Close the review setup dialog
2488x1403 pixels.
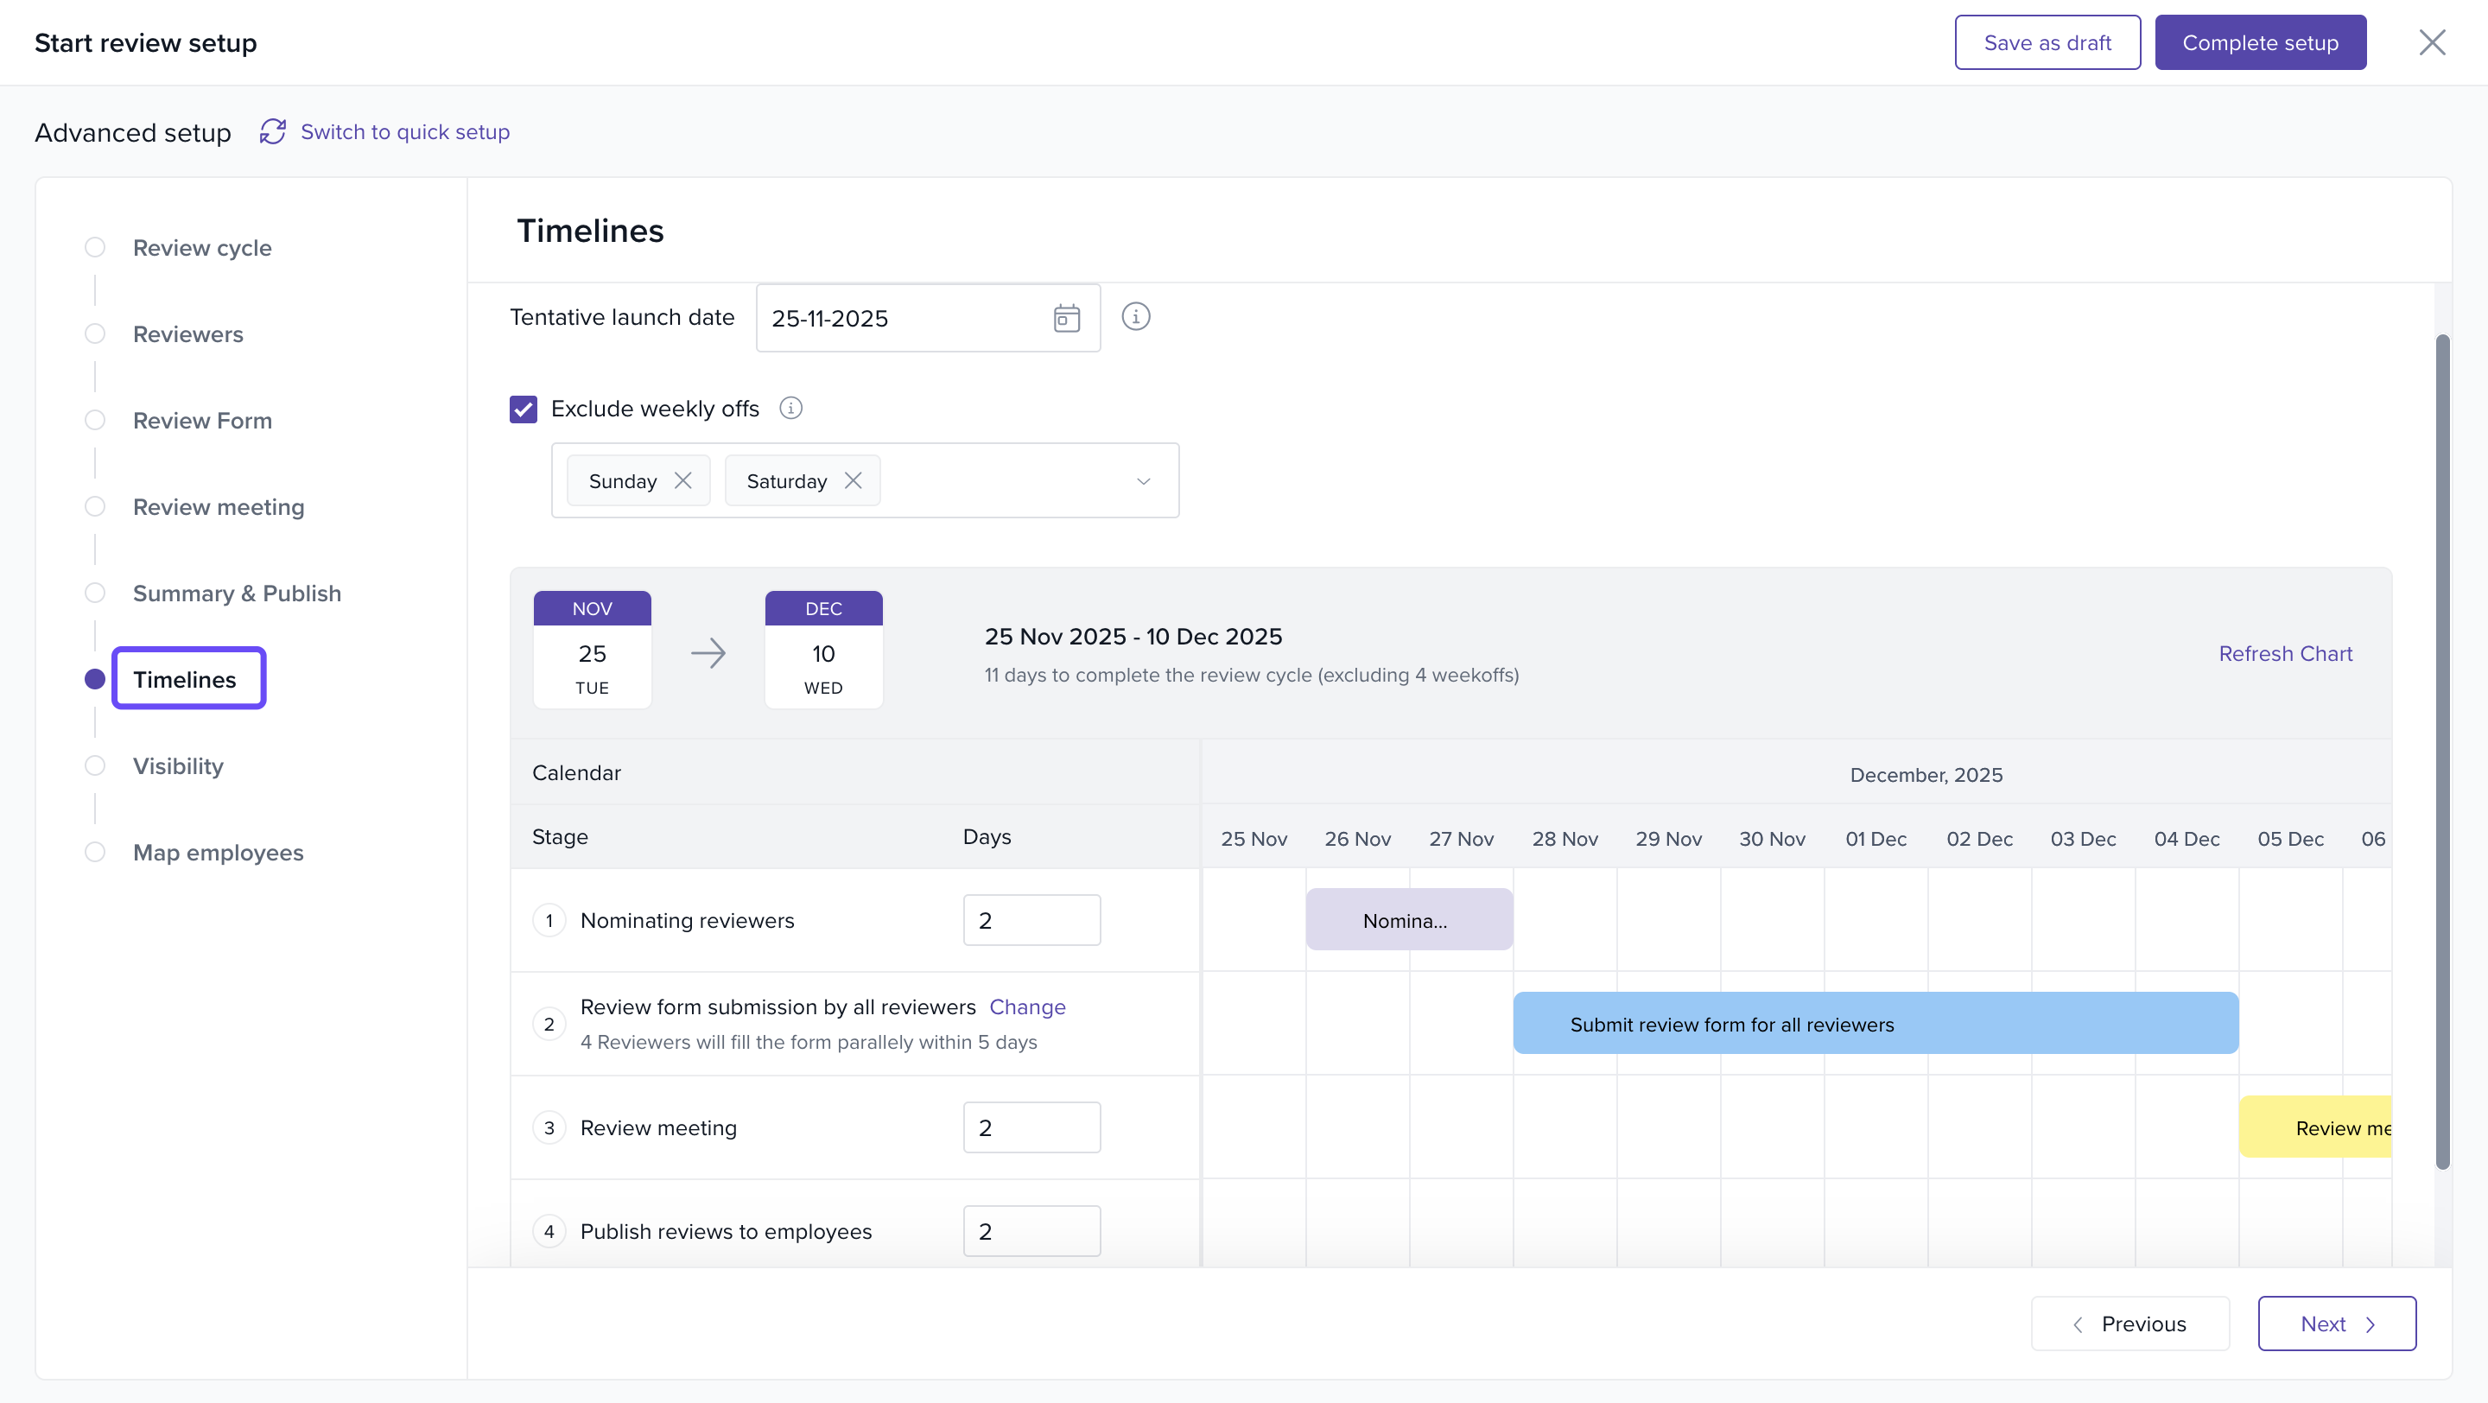pyautogui.click(x=2431, y=42)
